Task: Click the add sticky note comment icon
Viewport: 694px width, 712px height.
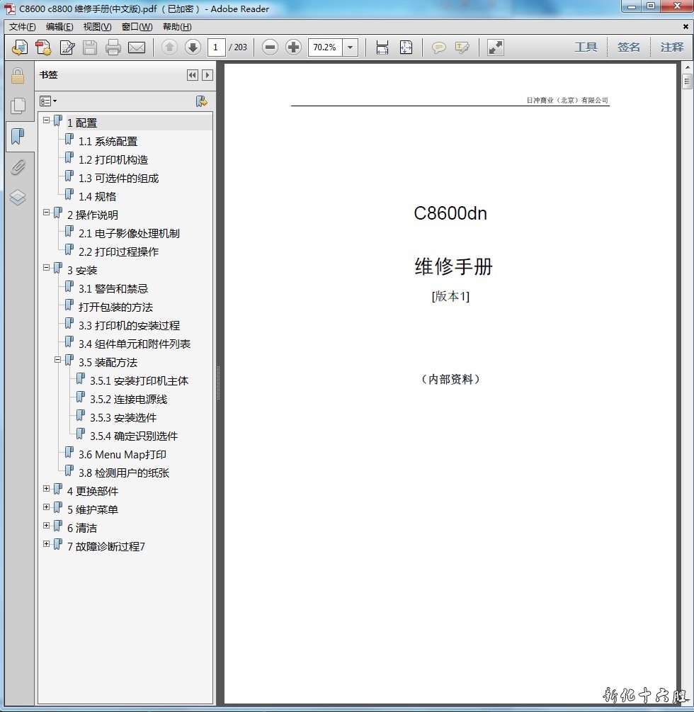Action: (x=439, y=47)
